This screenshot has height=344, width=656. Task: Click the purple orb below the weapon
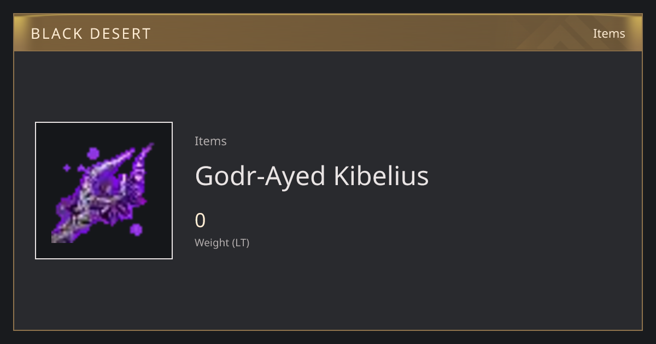click(x=136, y=229)
